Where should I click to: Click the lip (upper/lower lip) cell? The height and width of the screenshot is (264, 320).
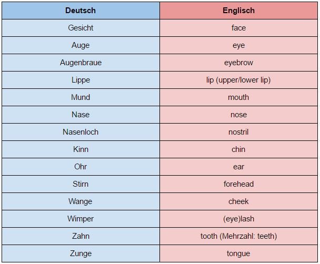coord(238,80)
